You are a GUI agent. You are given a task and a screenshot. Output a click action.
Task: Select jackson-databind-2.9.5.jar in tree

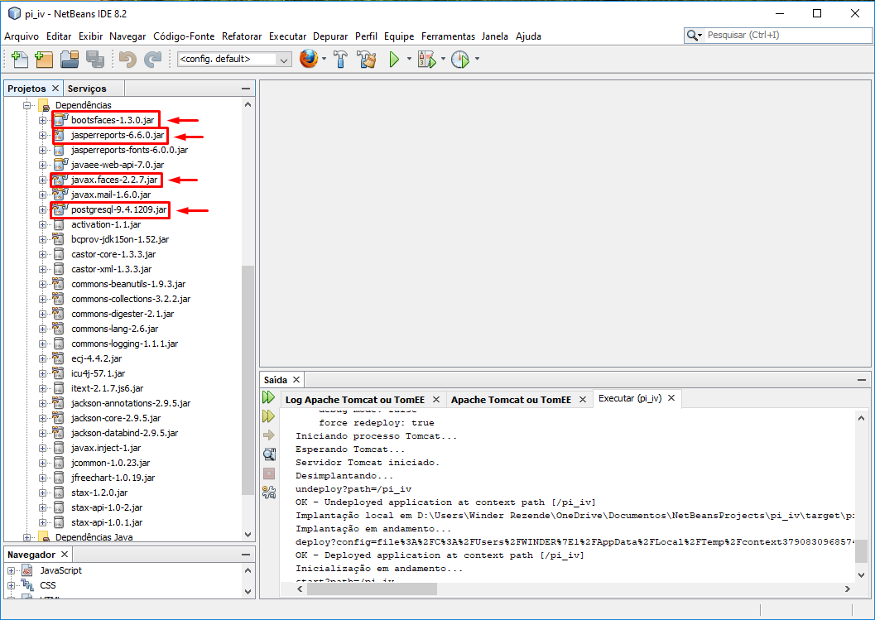point(124,433)
